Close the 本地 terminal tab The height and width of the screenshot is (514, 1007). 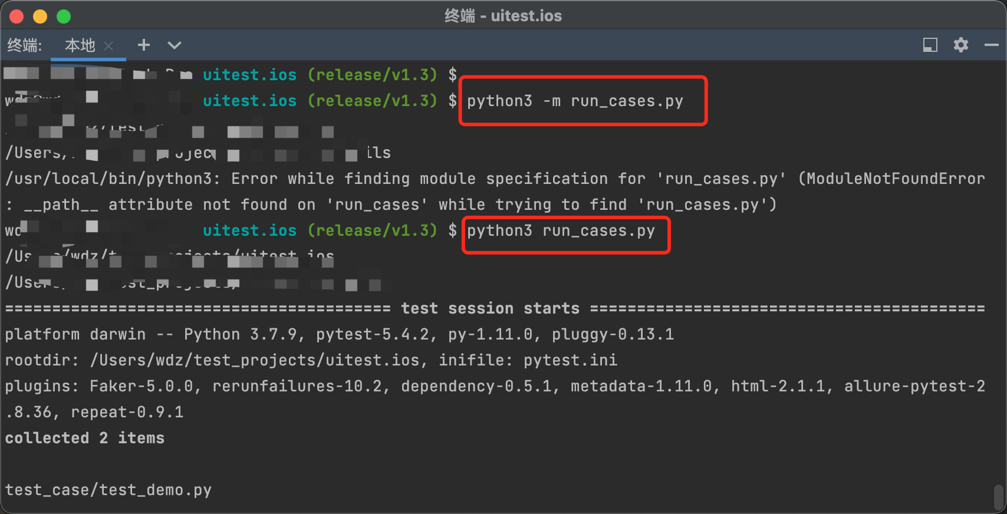pos(108,45)
